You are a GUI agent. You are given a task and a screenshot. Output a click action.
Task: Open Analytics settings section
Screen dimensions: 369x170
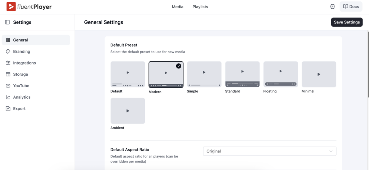36,97
